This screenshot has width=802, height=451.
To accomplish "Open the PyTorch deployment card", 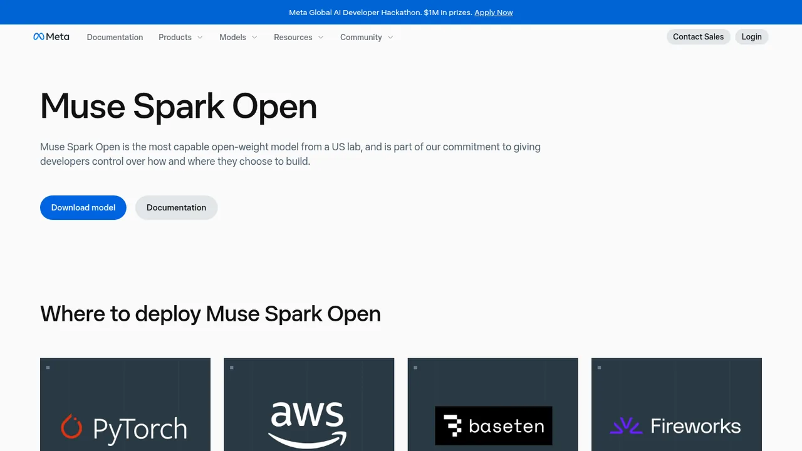I will click(125, 405).
